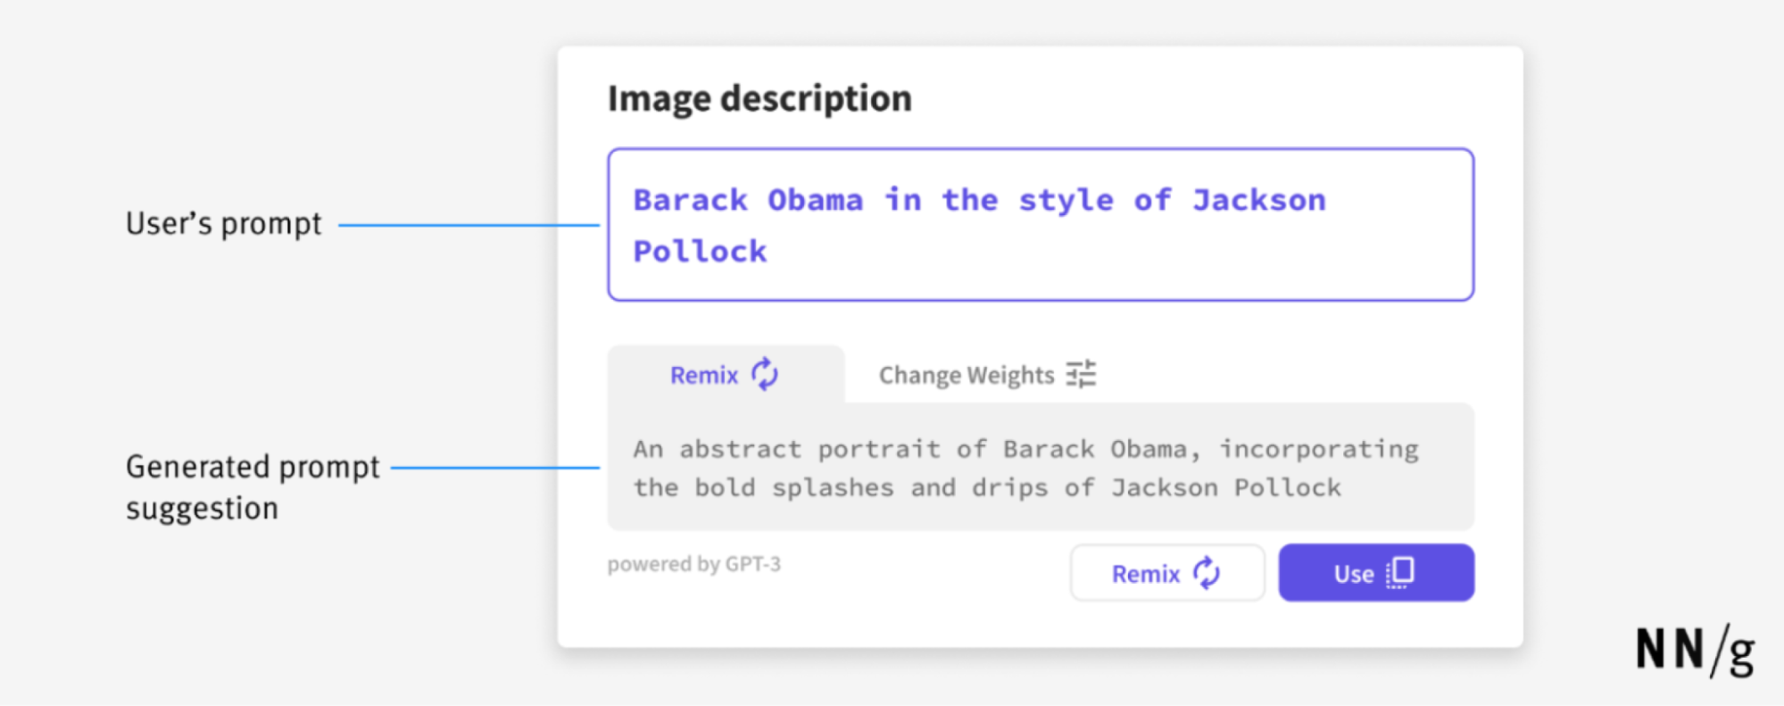The image size is (1784, 706).
Task: Click the regenerate icon inside the Remix button
Action: click(1208, 573)
